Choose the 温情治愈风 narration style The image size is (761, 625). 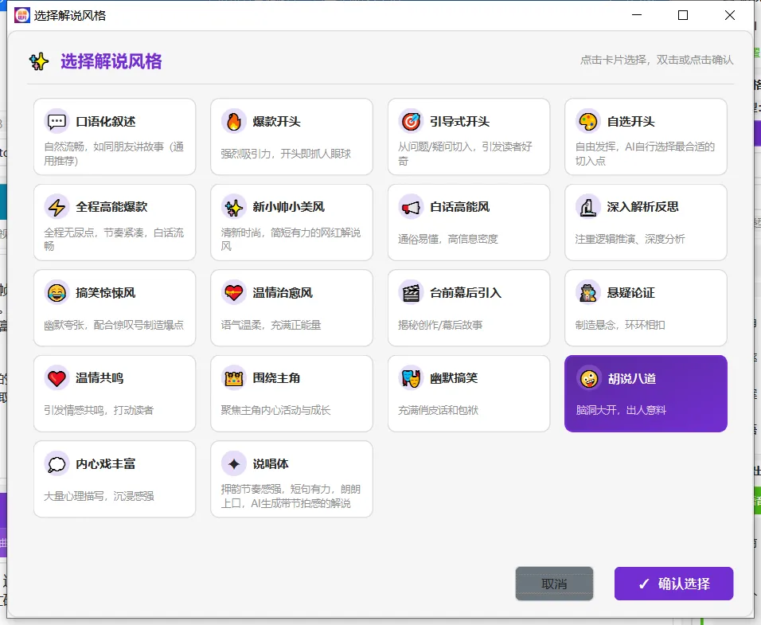pyautogui.click(x=291, y=307)
